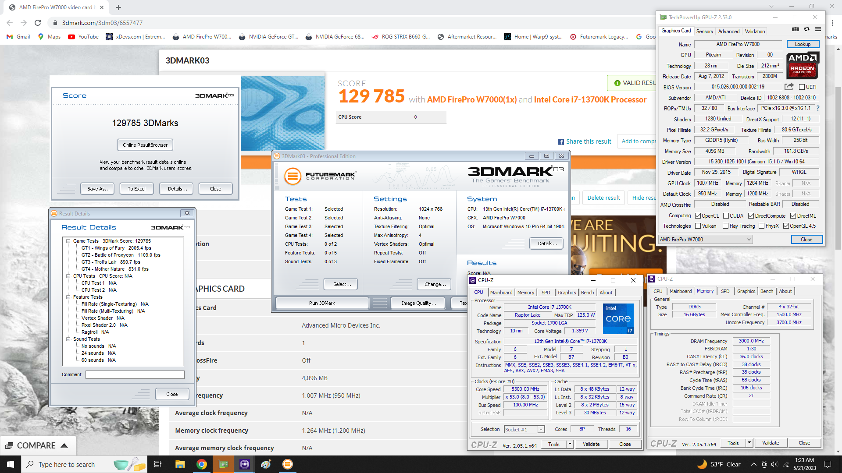Open Task View from the taskbar
Screen dimensions: 842x473
(158, 464)
